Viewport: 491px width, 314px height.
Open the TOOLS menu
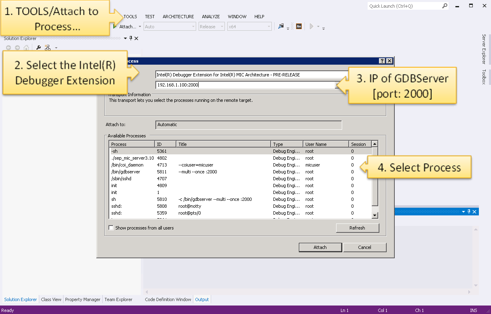coord(130,17)
